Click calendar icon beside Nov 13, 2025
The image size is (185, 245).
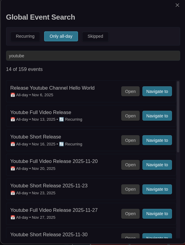click(13, 119)
